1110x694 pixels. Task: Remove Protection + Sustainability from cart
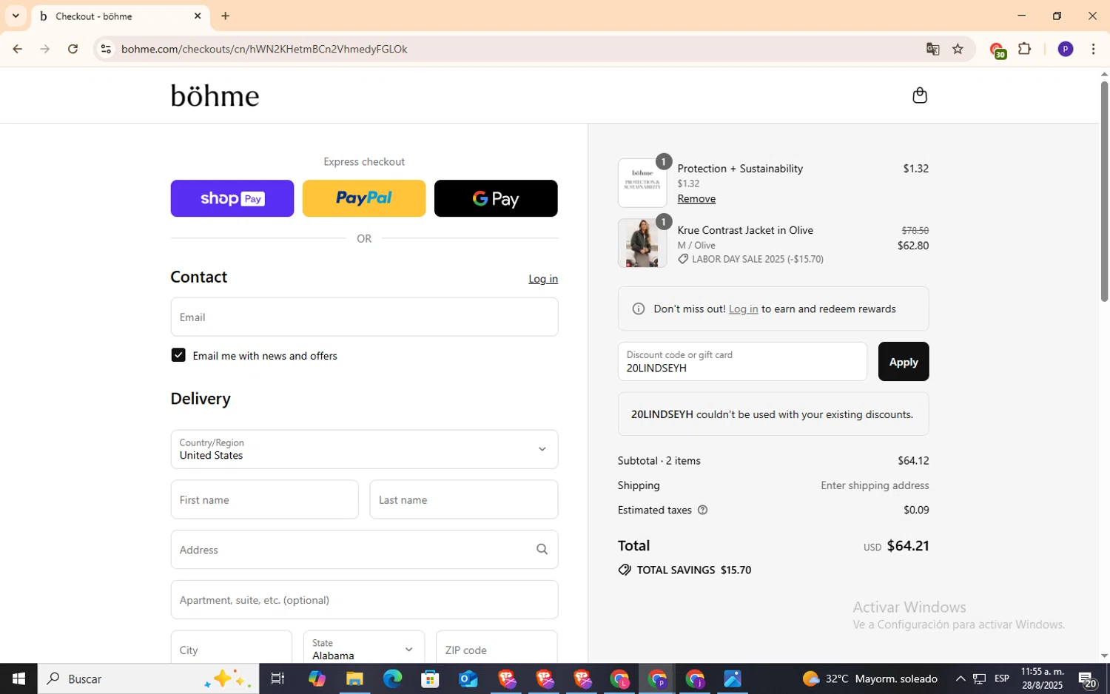(696, 198)
